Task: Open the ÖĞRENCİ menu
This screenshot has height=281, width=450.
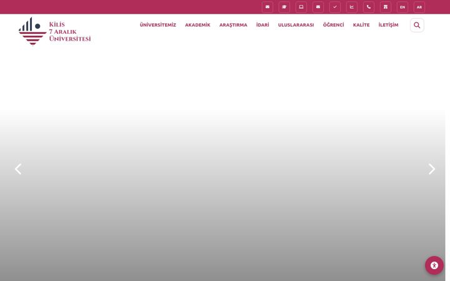Action: [x=334, y=25]
